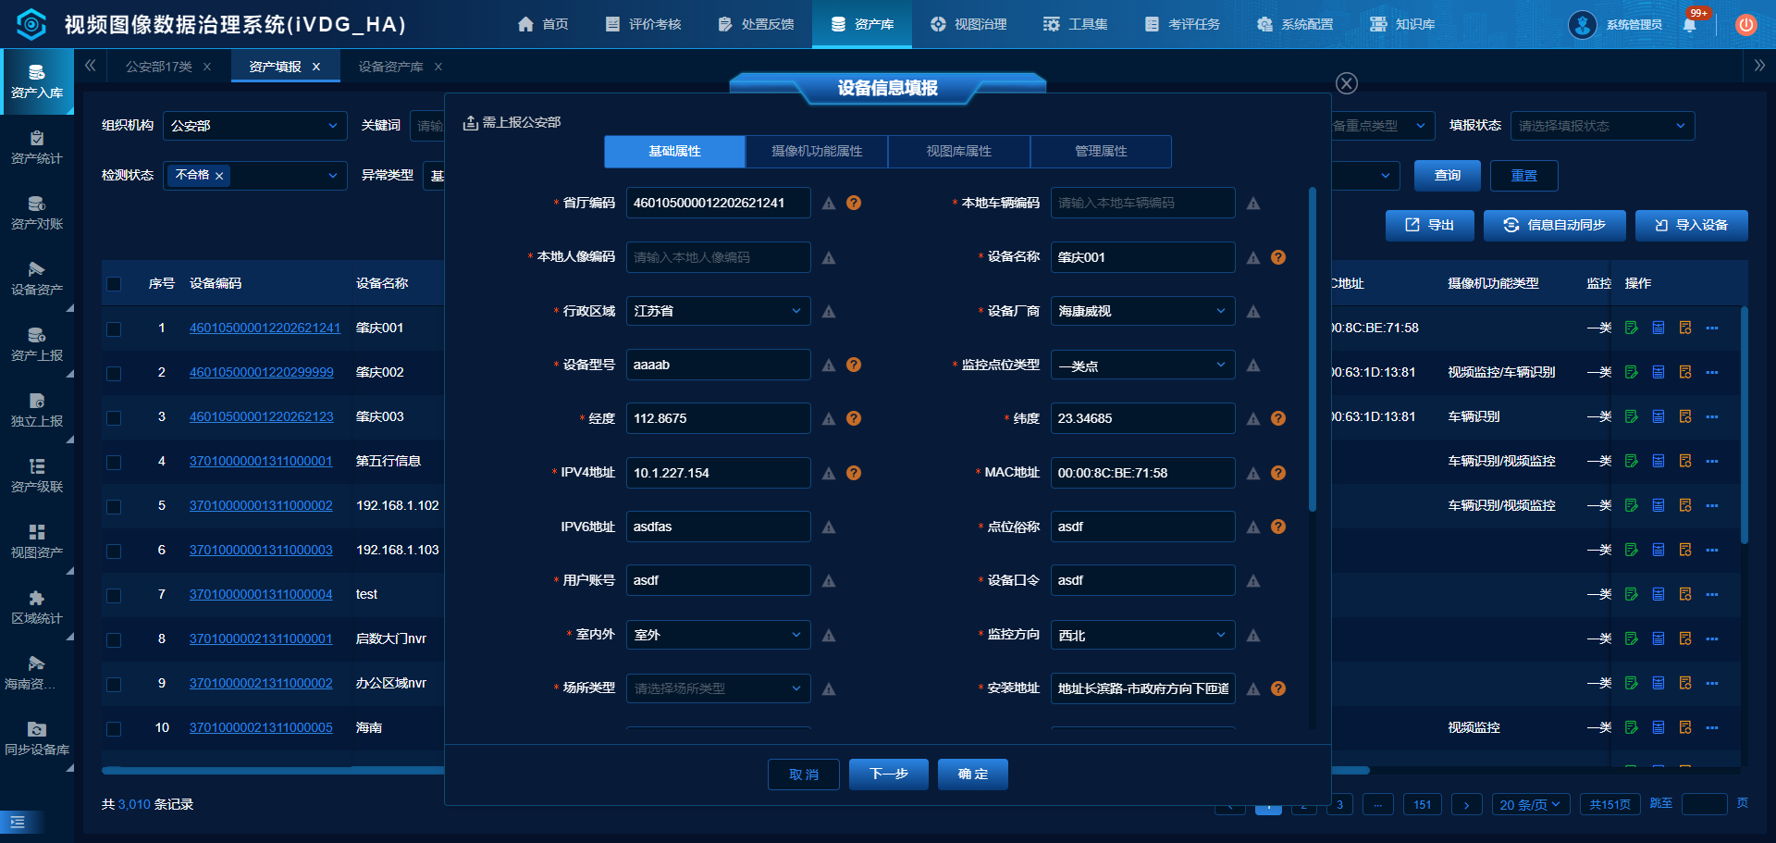Open the 设备资产 sidebar item
1776x843 pixels.
click(x=37, y=279)
